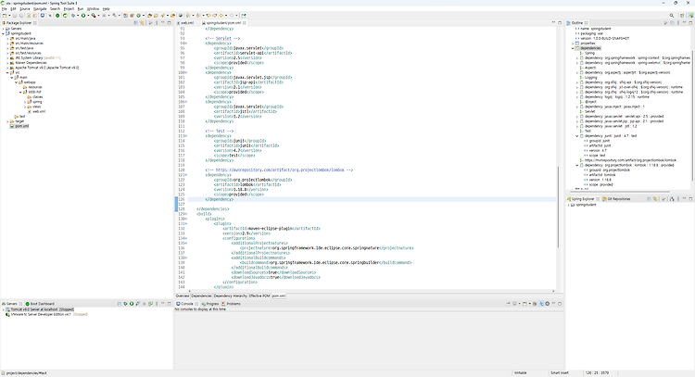Click the Save All toolbar icon
The height and width of the screenshot is (377, 695).
(x=20, y=16)
